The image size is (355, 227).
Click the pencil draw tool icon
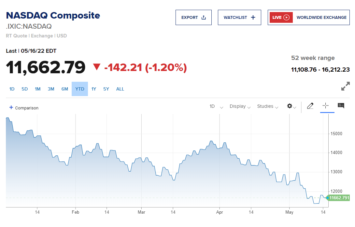(x=310, y=106)
